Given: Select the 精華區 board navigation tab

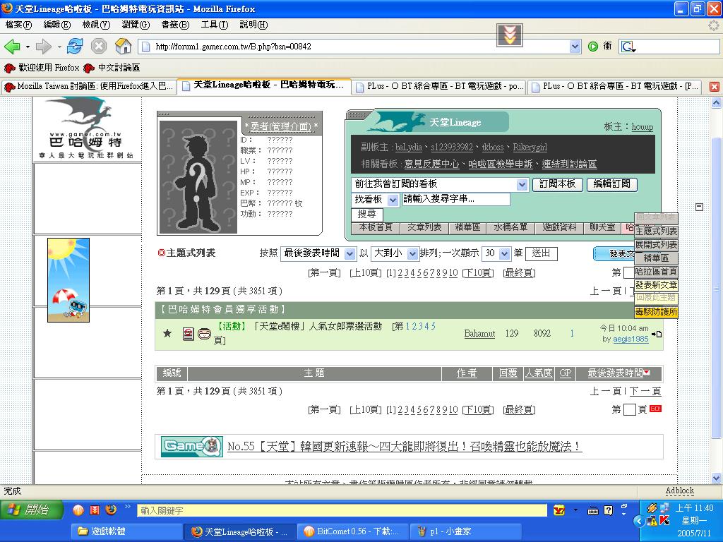Looking at the screenshot, I should (x=467, y=227).
